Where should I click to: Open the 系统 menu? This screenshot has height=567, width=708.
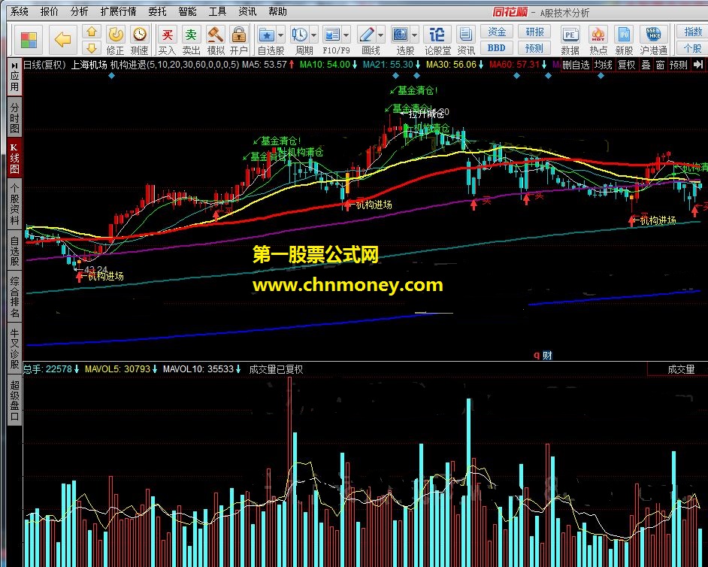(x=20, y=11)
